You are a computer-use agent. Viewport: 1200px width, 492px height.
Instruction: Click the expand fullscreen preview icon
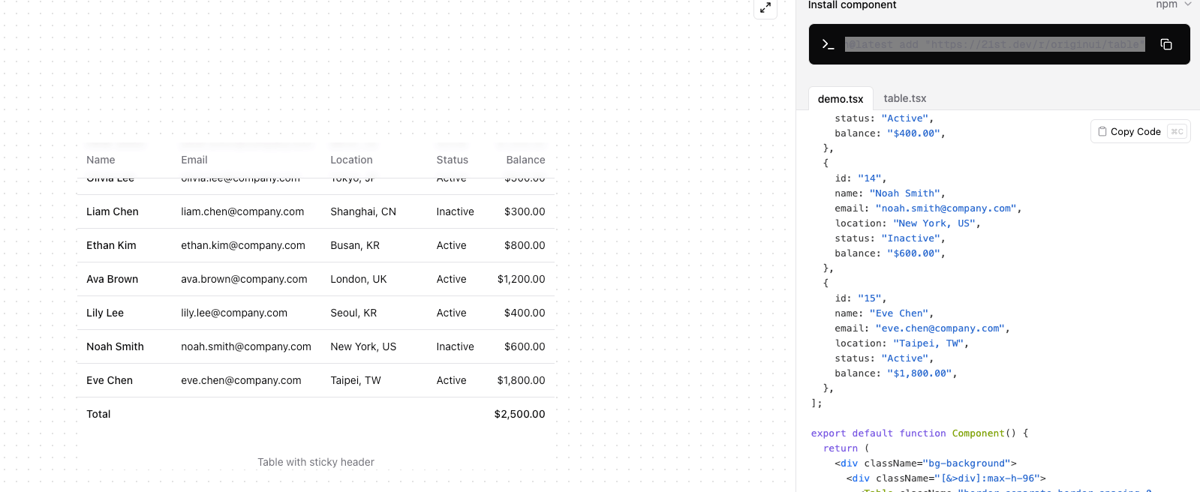pos(765,8)
